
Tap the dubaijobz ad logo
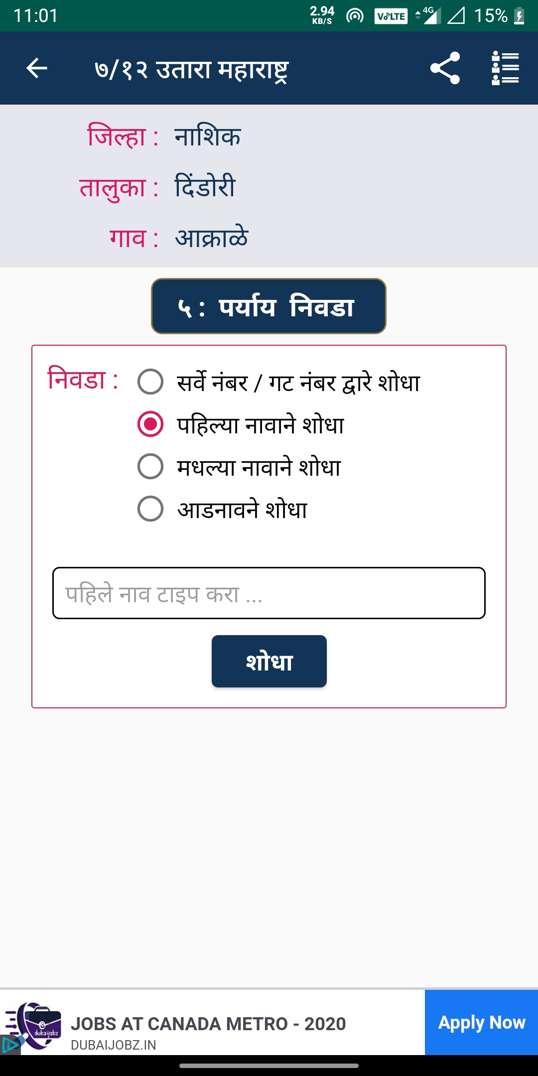[x=35, y=1025]
